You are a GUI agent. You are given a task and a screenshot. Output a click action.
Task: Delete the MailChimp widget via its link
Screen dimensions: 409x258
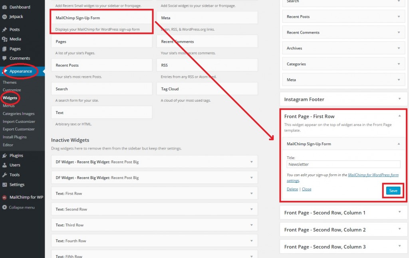[x=292, y=189]
